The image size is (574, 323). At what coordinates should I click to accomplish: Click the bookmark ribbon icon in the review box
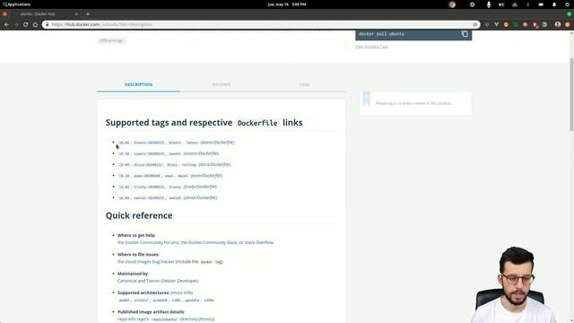tap(367, 99)
